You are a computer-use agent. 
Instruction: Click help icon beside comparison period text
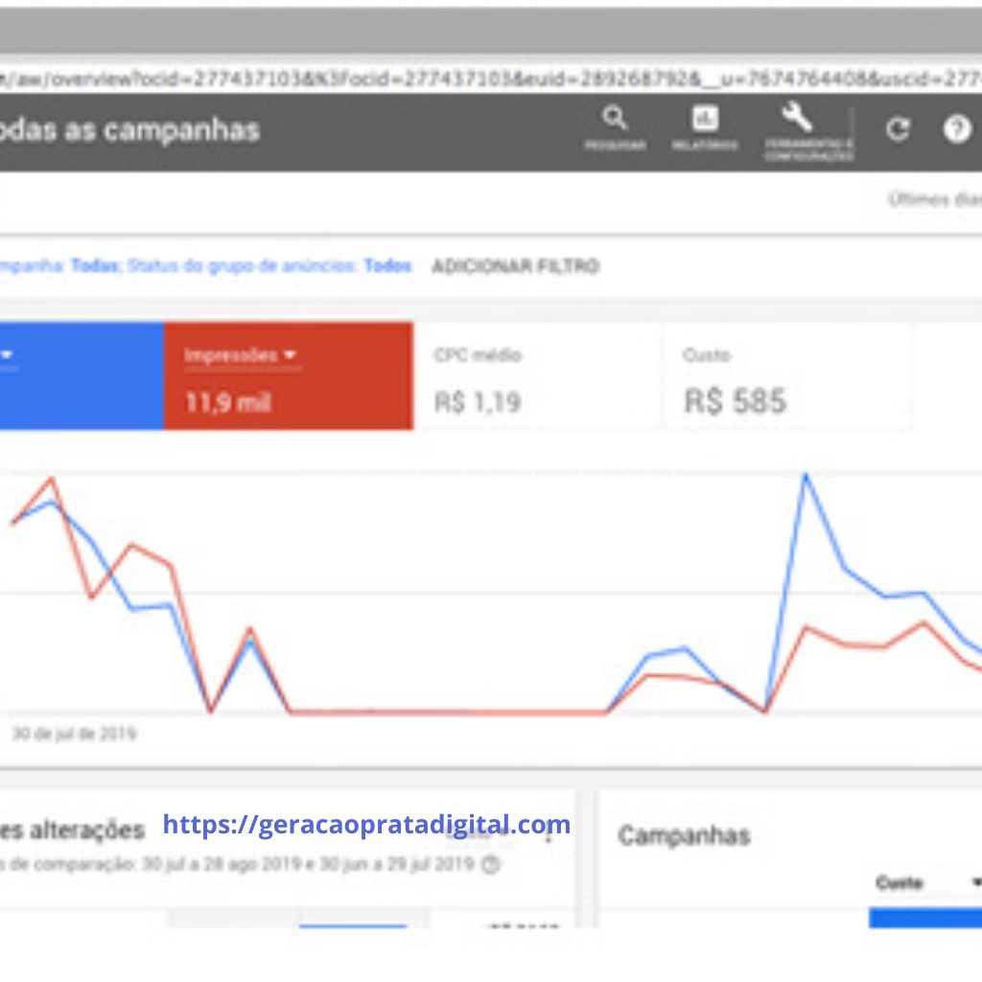[490, 864]
